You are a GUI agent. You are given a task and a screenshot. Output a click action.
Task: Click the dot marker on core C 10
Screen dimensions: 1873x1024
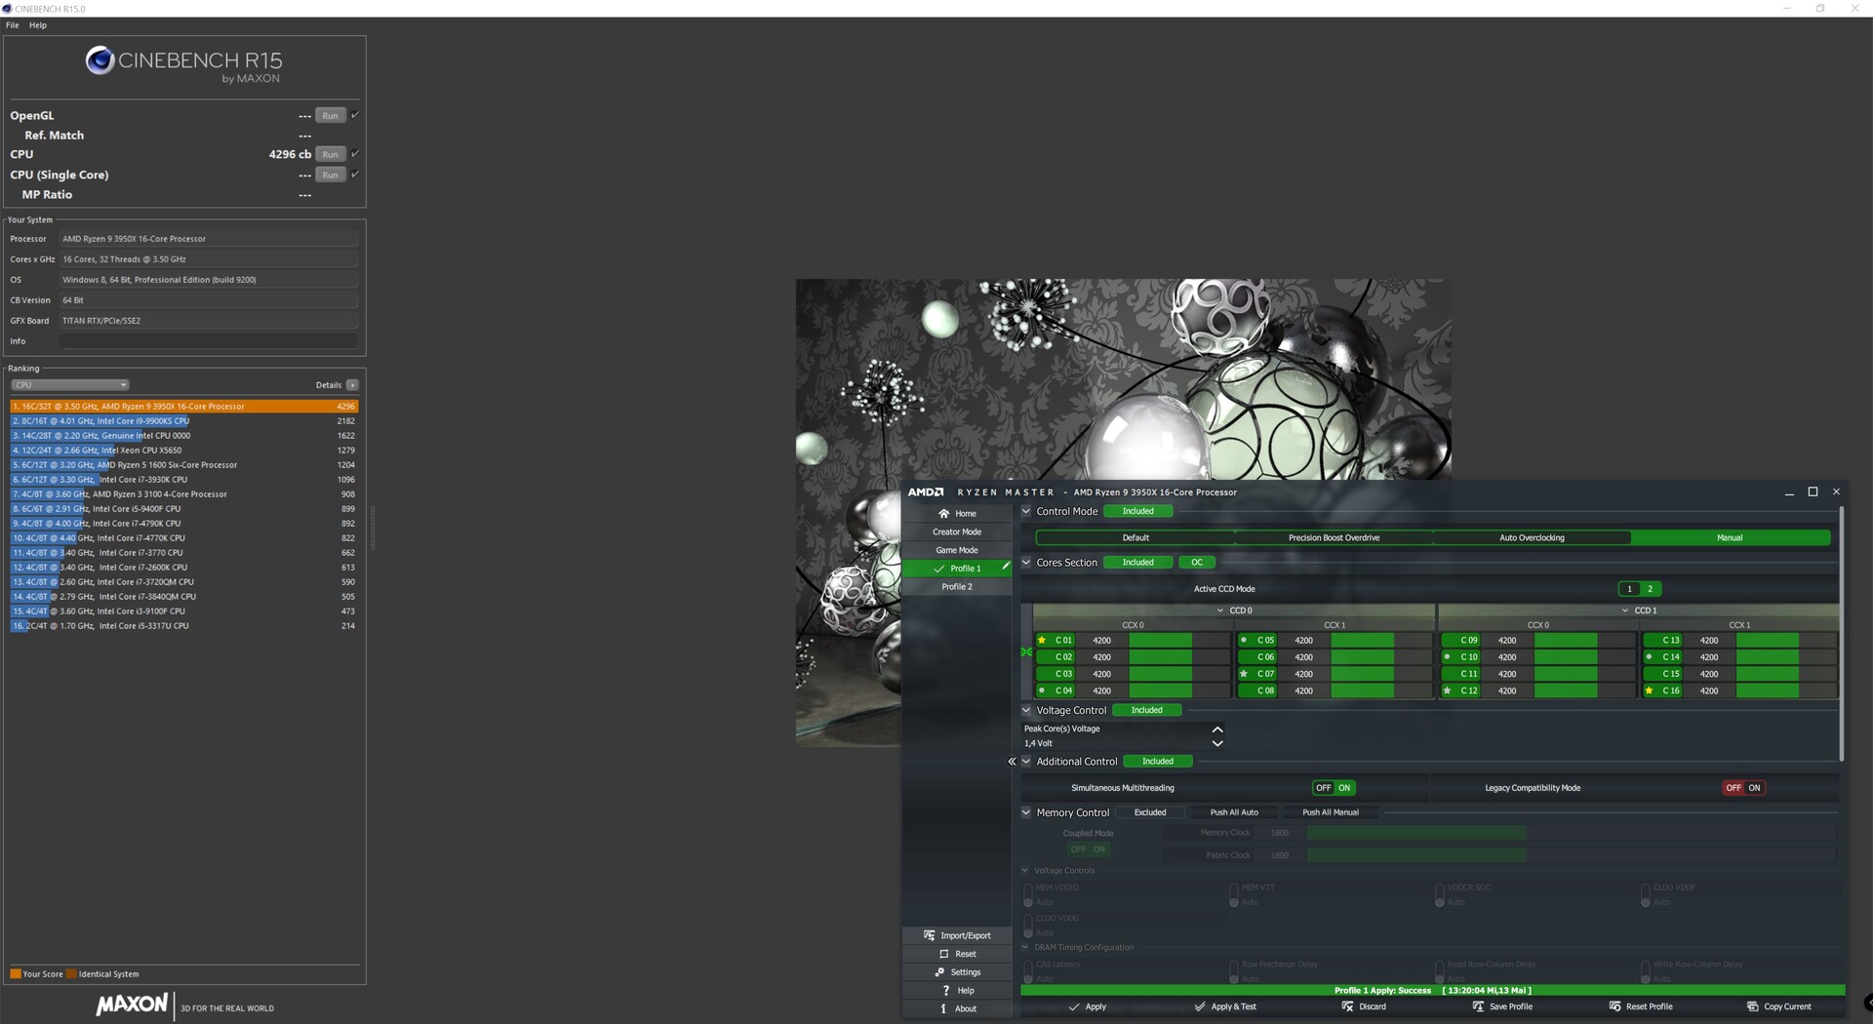[x=1447, y=657]
